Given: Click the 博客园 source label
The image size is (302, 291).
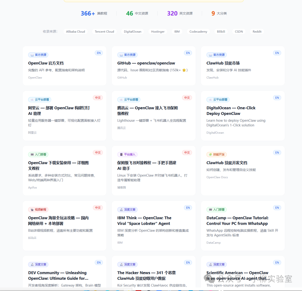Looking at the screenshot, I should (122, 187).
